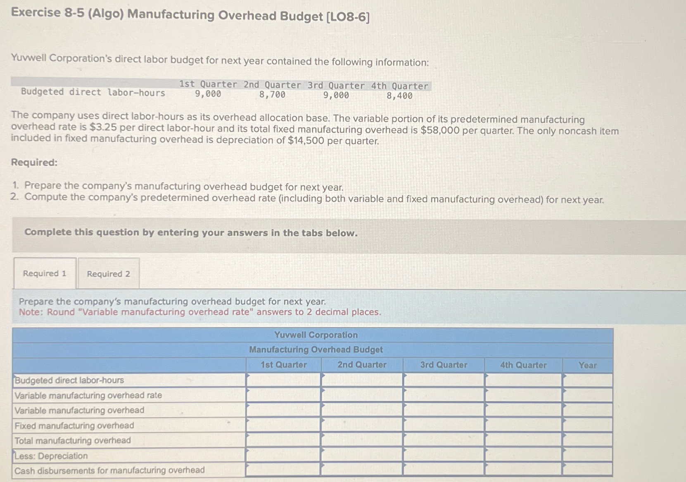The height and width of the screenshot is (482, 686).
Task: Click the Manufacturing Overhead Budget table title
Action: (316, 350)
